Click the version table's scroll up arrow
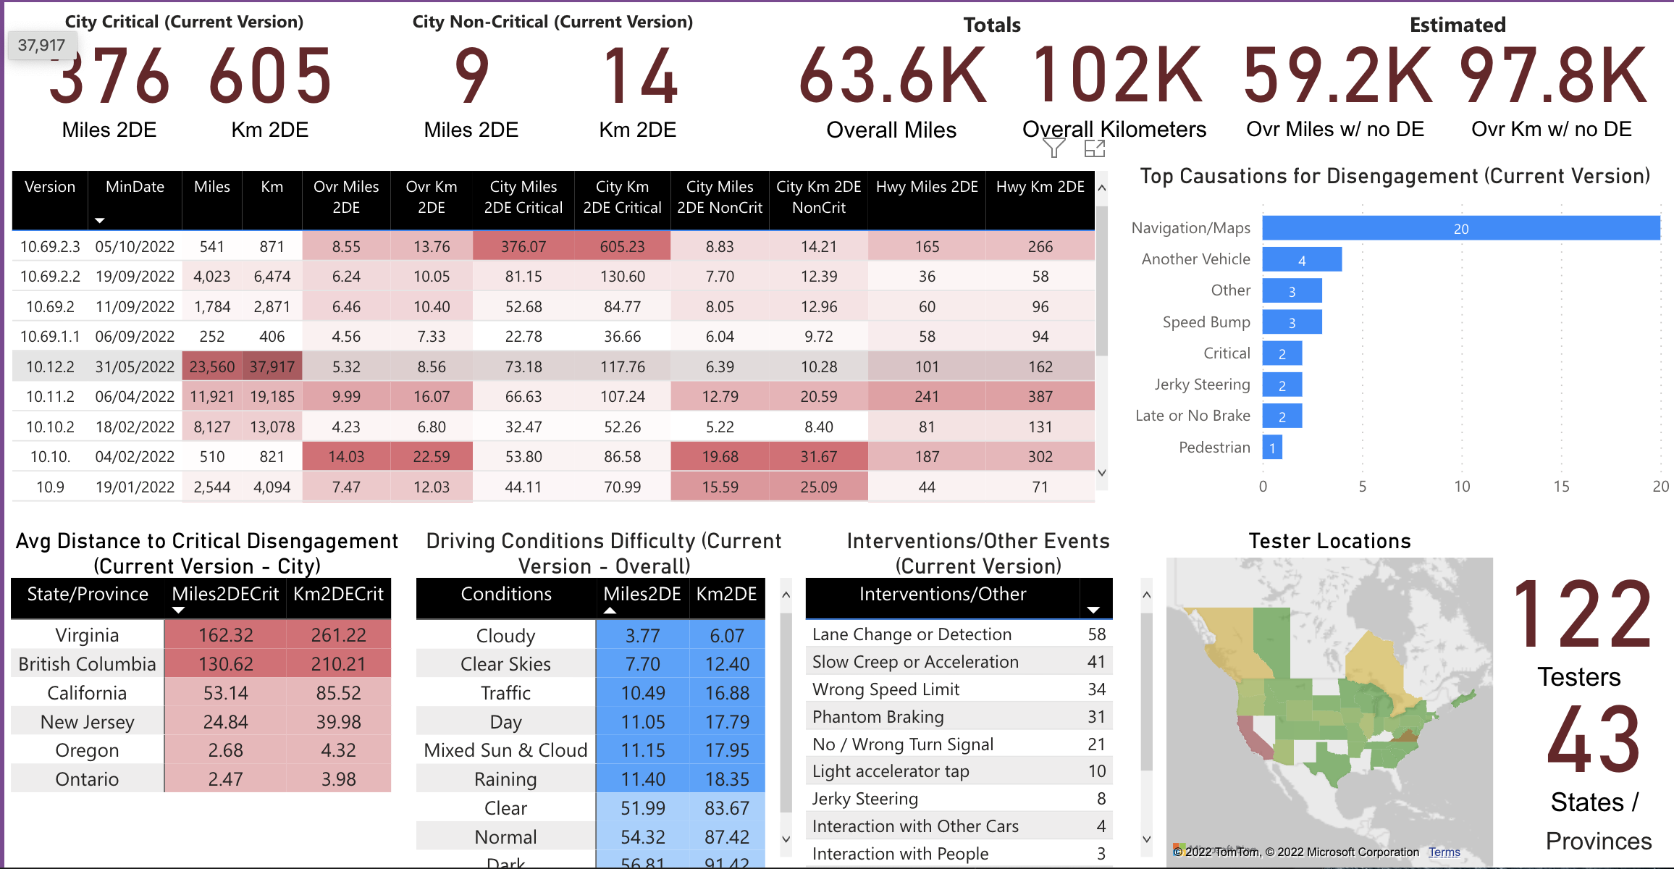 click(x=1101, y=188)
